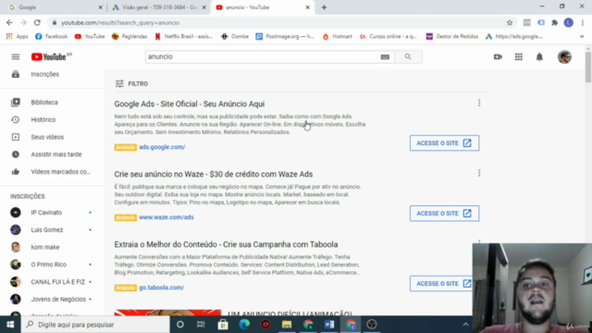Image resolution: width=592 pixels, height=333 pixels.
Task: Bookmark this page with the star
Action: coord(510,22)
